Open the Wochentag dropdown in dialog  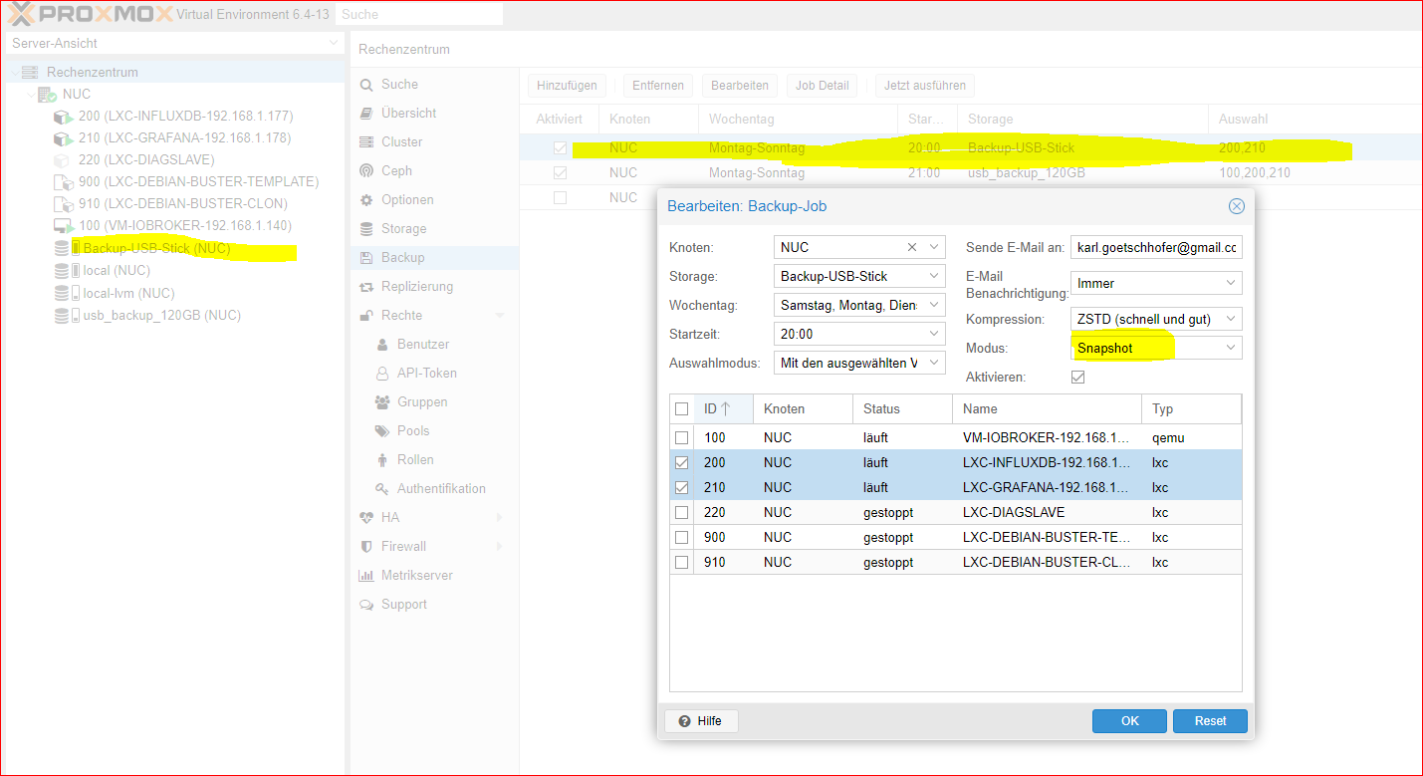point(935,305)
